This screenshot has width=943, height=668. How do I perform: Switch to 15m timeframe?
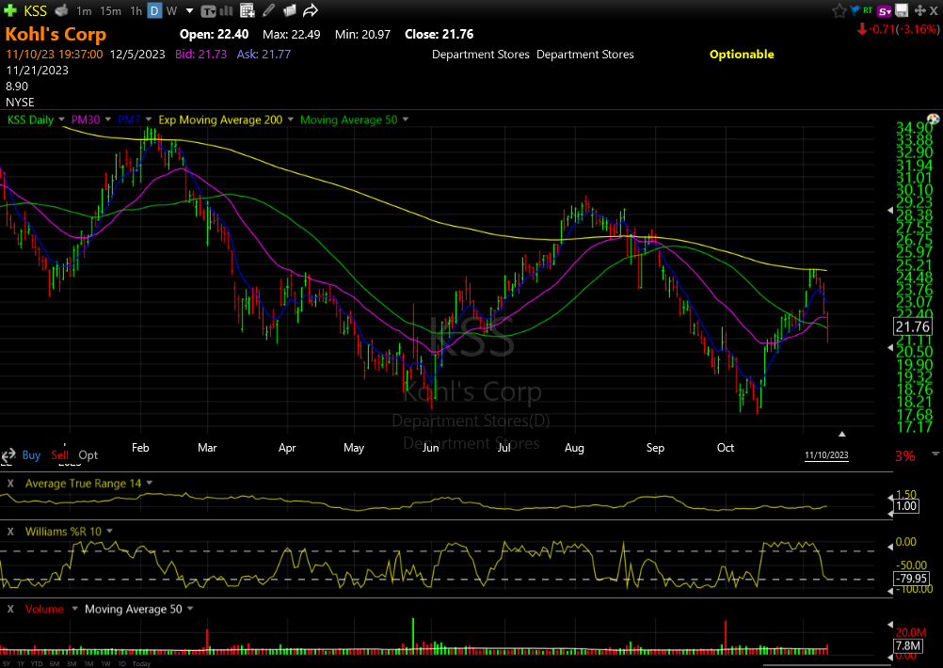point(110,11)
